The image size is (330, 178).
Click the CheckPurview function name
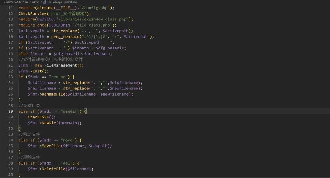(x=32, y=13)
